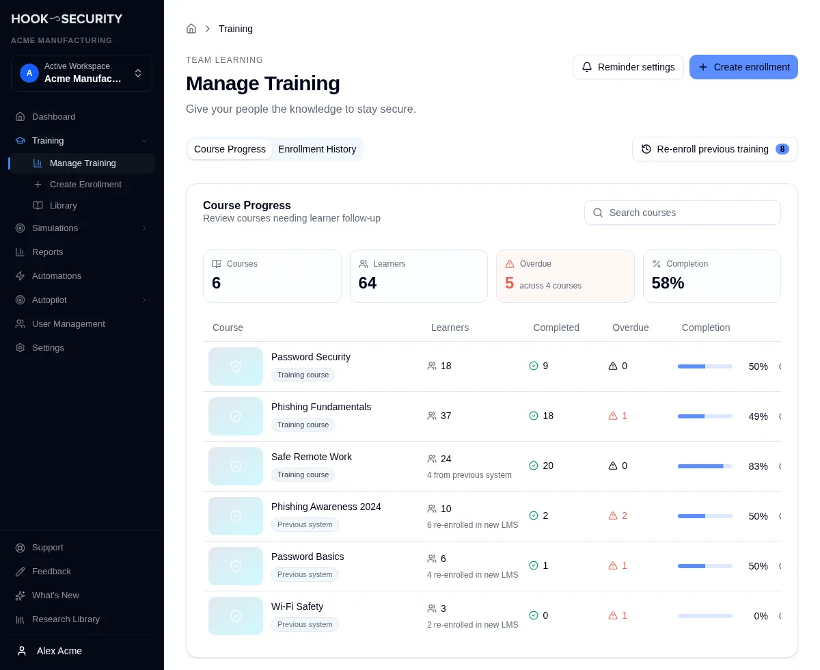
Task: Click the Feedback pencil icon
Action: coord(20,572)
